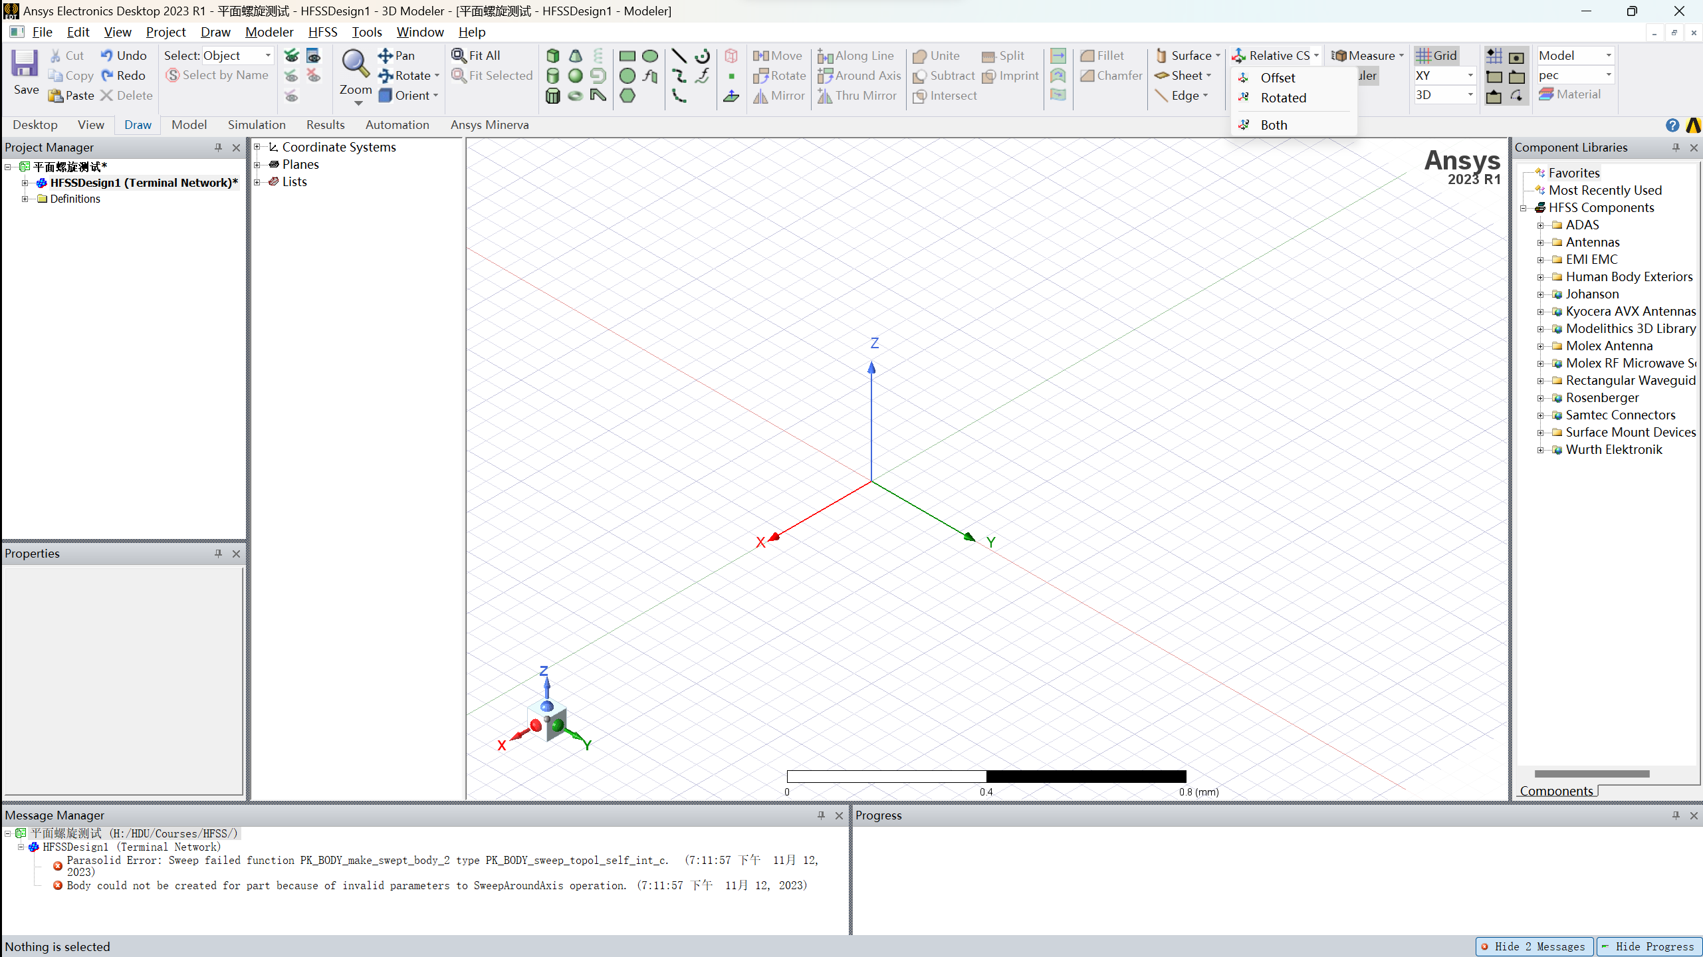The width and height of the screenshot is (1703, 957).
Task: Toggle the active-view visibility window-eye icon
Action: [314, 56]
